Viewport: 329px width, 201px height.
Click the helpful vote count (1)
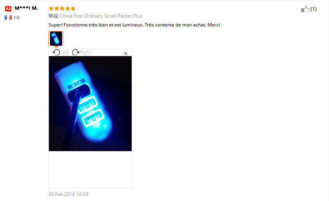pyautogui.click(x=313, y=9)
